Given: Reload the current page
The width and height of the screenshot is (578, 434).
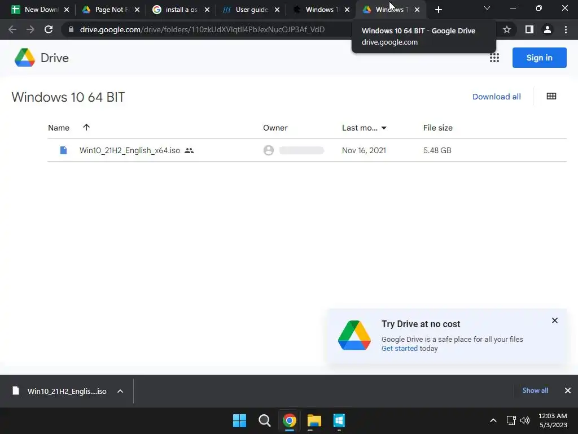Looking at the screenshot, I should click(49, 29).
